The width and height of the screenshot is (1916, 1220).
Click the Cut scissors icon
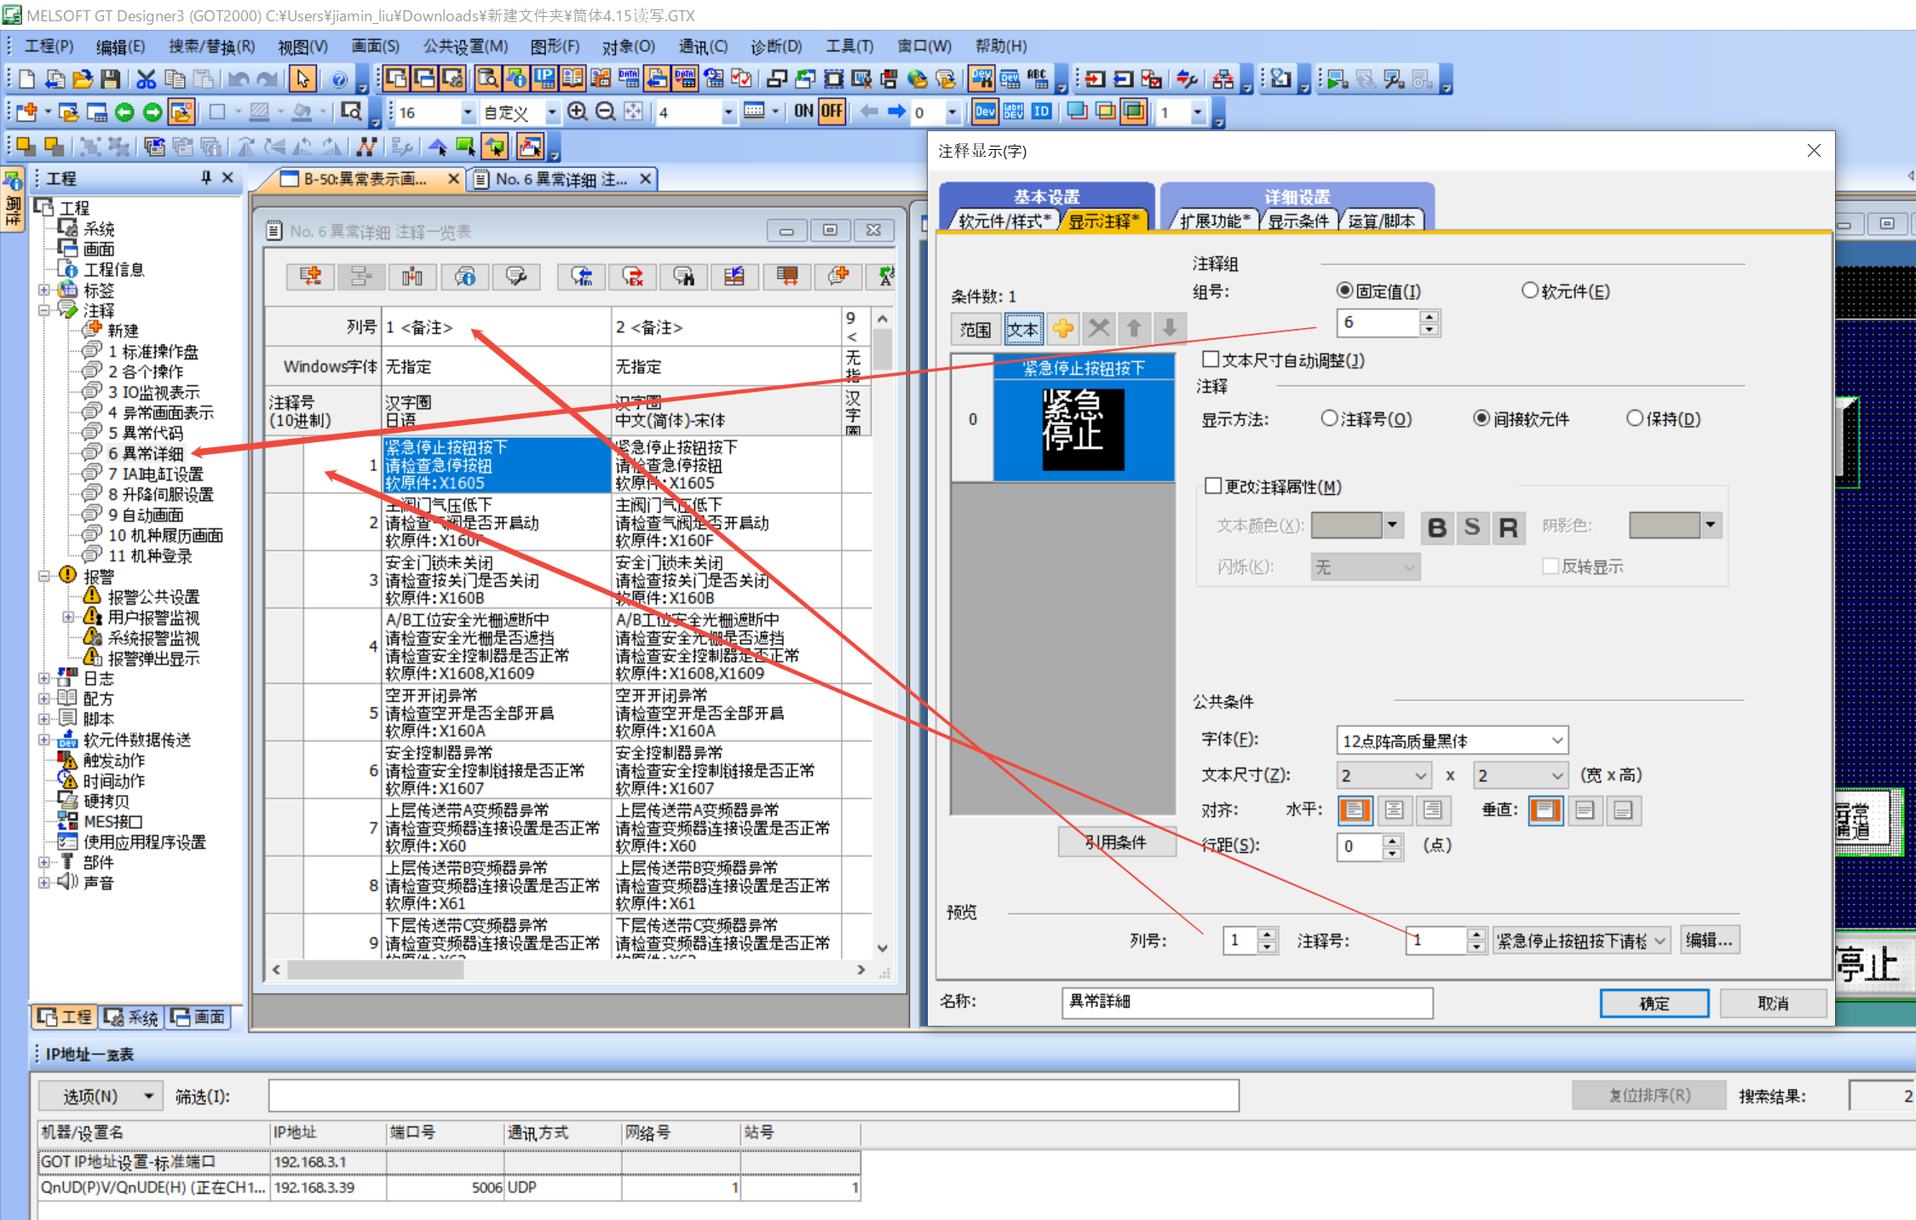pyautogui.click(x=146, y=79)
